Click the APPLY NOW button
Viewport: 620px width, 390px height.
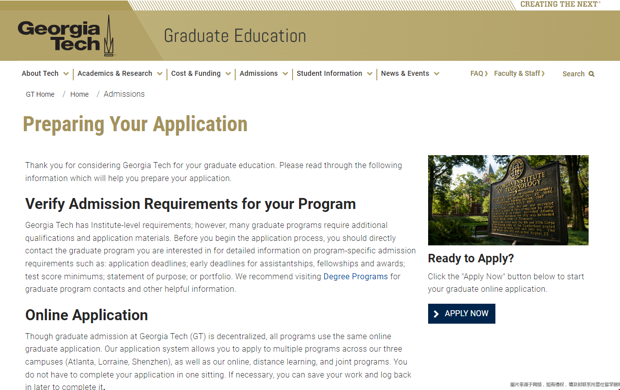point(462,314)
